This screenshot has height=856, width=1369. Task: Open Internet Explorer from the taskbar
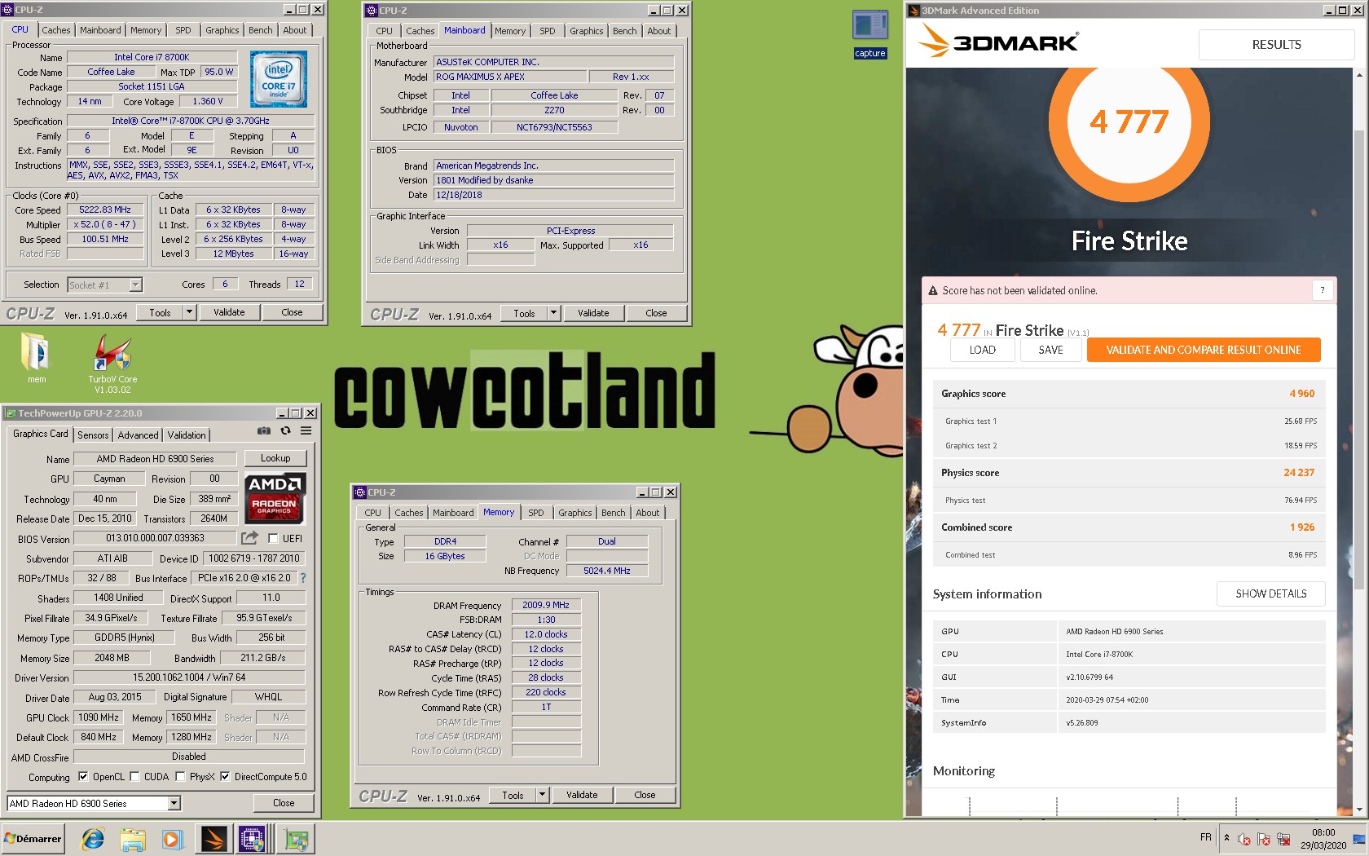tap(94, 839)
